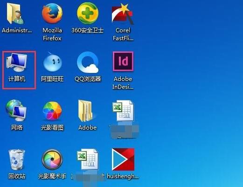
Task: Select the Excel file beside 光影魔术手
Action: (x=88, y=159)
